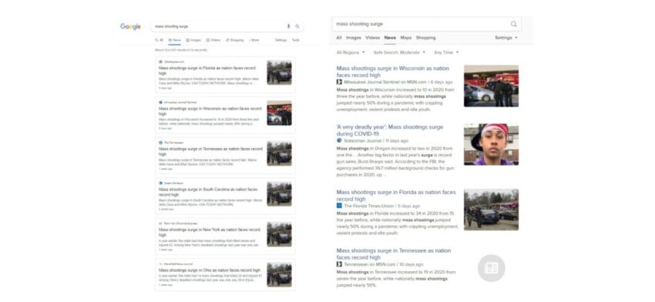The width and height of the screenshot is (655, 302).
Task: Click portrait thumbnail beside 'very deadly year' result
Action: [x=492, y=144]
